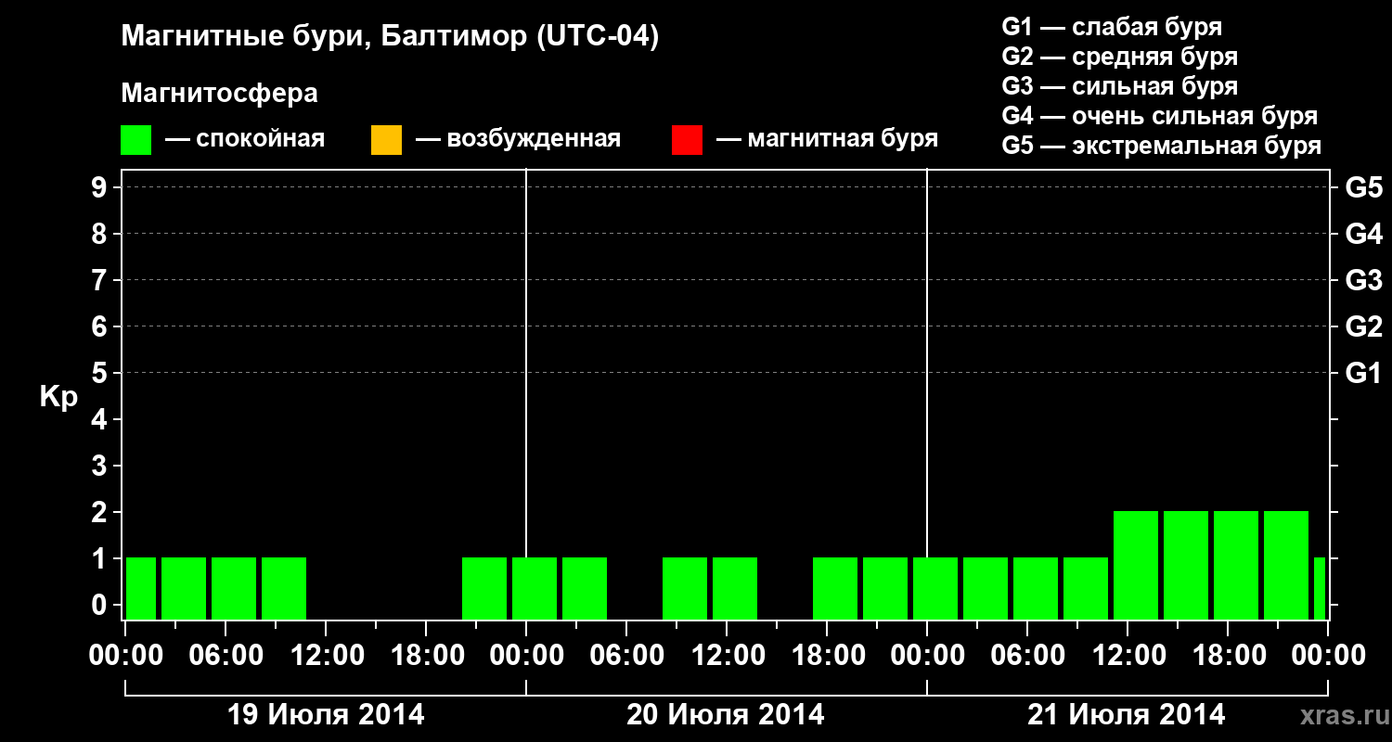This screenshot has height=742, width=1392.
Task: Click the '18:00' time label under 20 July
Action: click(827, 655)
